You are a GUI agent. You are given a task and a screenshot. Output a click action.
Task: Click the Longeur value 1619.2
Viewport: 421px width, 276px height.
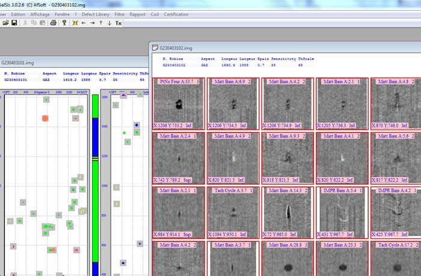tap(70, 80)
